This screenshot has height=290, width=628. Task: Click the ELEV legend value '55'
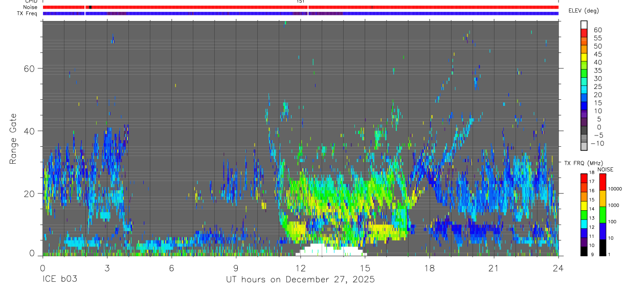coord(598,38)
